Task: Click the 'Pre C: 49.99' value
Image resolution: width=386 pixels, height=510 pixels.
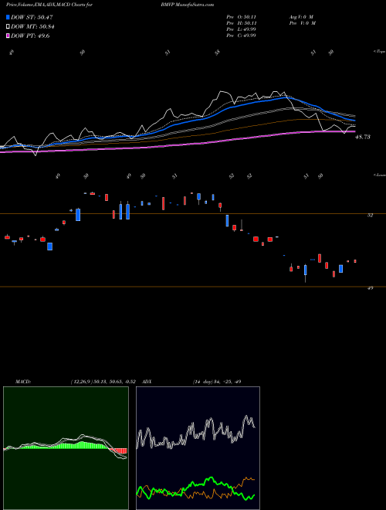Action: pyautogui.click(x=242, y=36)
